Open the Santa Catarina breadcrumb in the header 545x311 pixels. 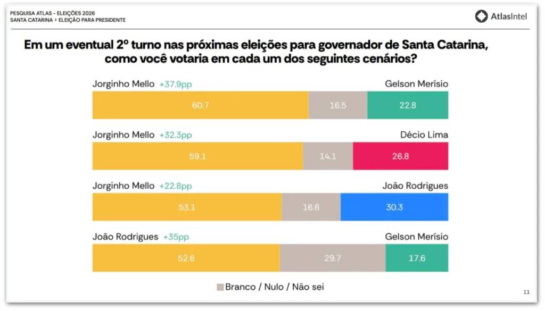31,20
